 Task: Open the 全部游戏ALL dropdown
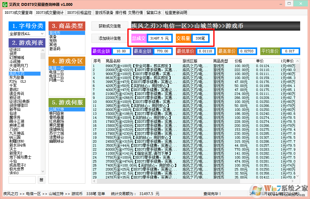click(x=27, y=34)
